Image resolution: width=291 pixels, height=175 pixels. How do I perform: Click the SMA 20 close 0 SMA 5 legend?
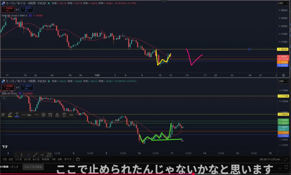14,16
